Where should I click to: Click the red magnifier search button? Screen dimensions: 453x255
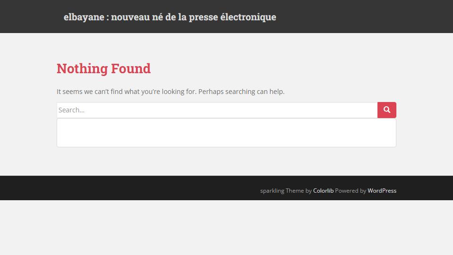pos(386,110)
